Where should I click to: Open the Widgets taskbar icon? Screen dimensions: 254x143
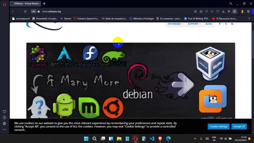click(111, 139)
